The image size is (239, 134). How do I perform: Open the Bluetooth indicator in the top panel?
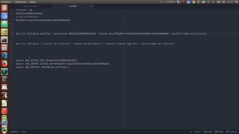(213, 2)
